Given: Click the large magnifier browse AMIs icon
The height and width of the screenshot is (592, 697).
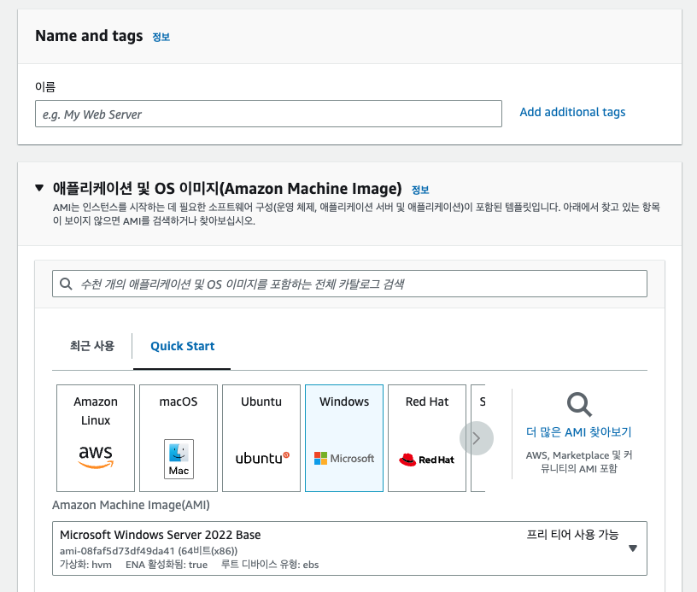Looking at the screenshot, I should pyautogui.click(x=579, y=404).
